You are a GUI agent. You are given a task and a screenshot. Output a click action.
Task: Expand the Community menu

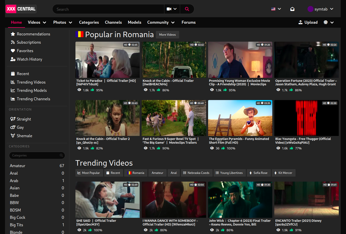(161, 22)
